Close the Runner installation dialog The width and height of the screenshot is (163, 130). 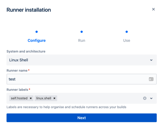pos(153,9)
